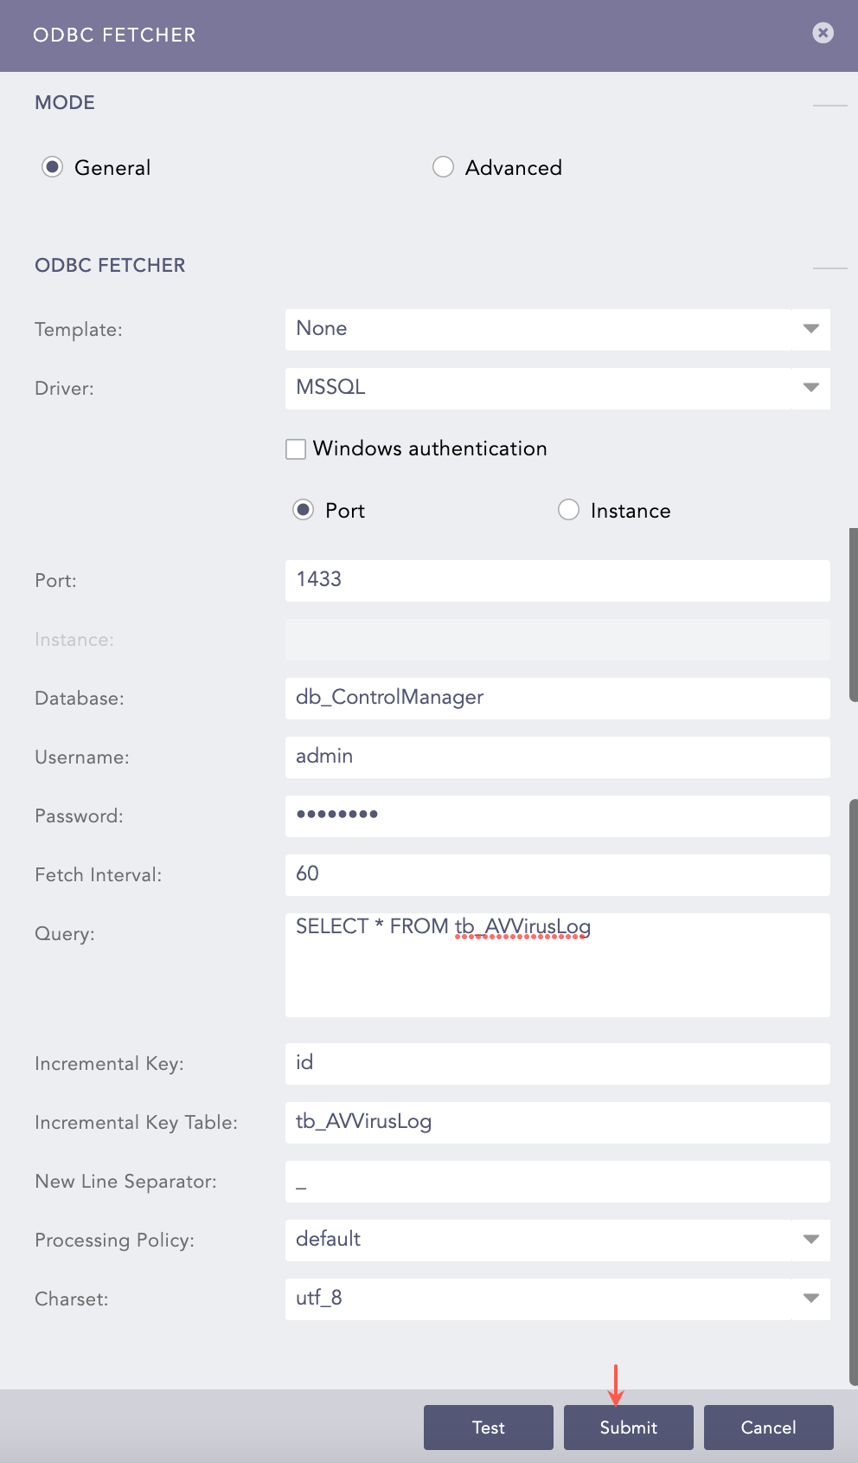This screenshot has height=1463, width=858.
Task: Click the Test button
Action: pos(488,1428)
